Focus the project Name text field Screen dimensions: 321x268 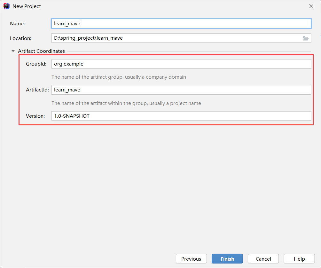181,24
